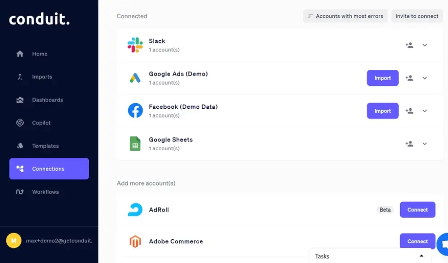Open the Dashboards menu item
448x263 pixels.
click(x=47, y=100)
